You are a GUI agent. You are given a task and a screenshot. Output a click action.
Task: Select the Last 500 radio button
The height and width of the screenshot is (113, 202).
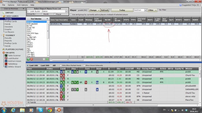(39, 65)
